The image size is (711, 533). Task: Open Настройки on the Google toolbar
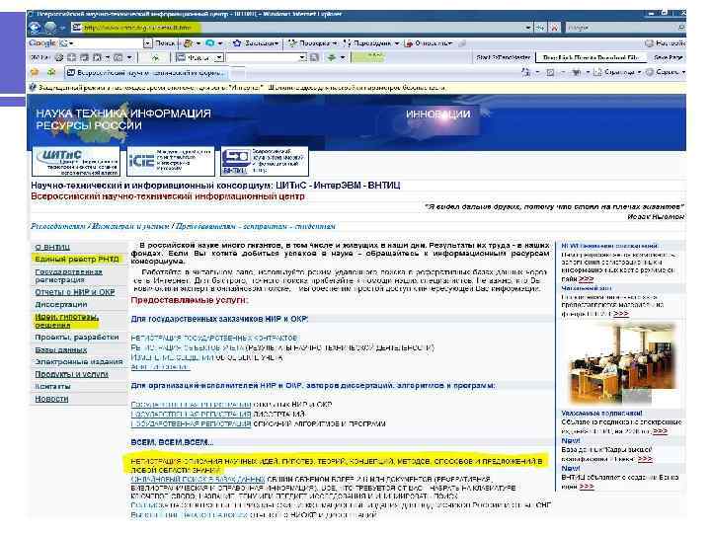665,43
